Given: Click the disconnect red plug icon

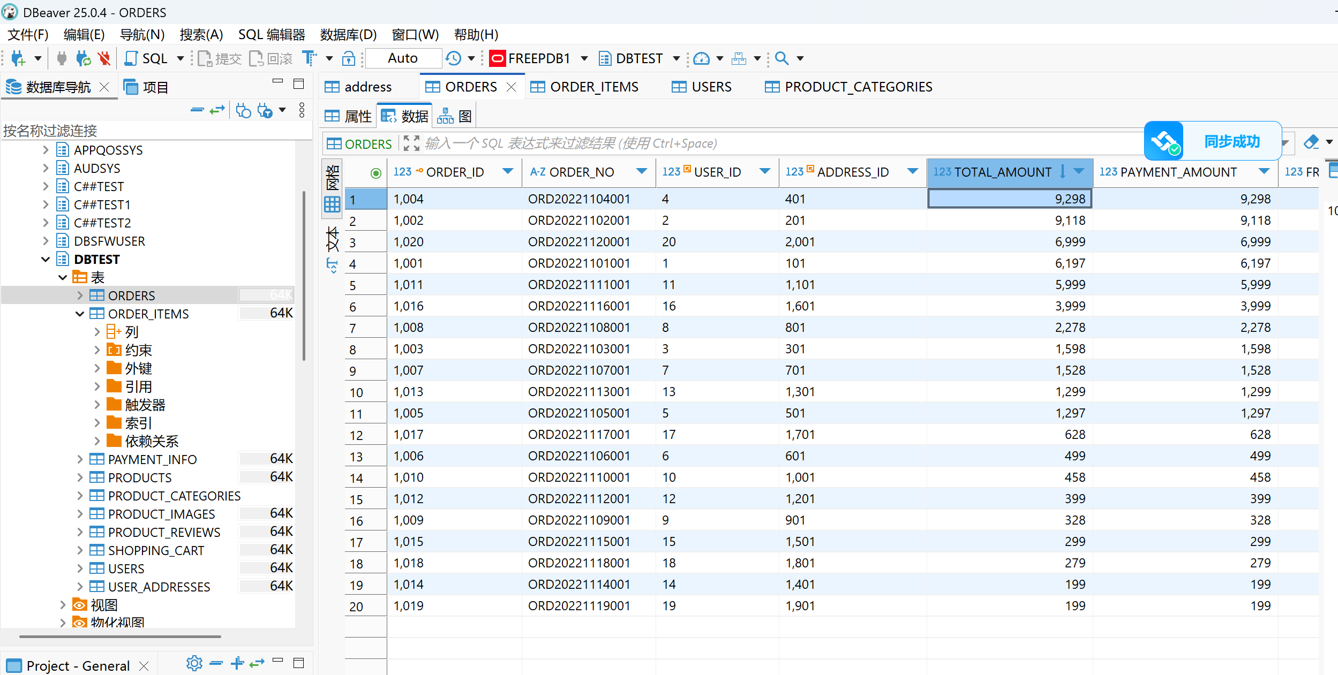Looking at the screenshot, I should tap(104, 58).
